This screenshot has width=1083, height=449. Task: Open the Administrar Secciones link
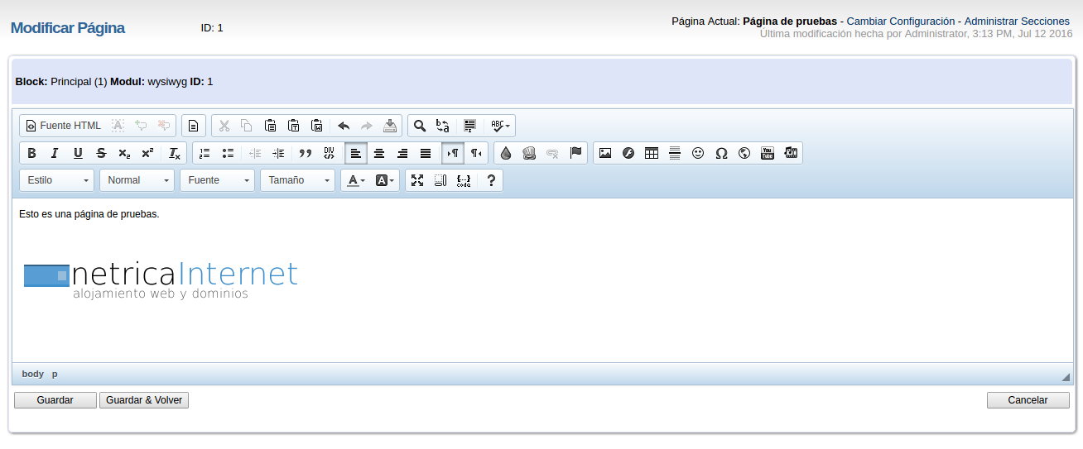pos(1017,21)
